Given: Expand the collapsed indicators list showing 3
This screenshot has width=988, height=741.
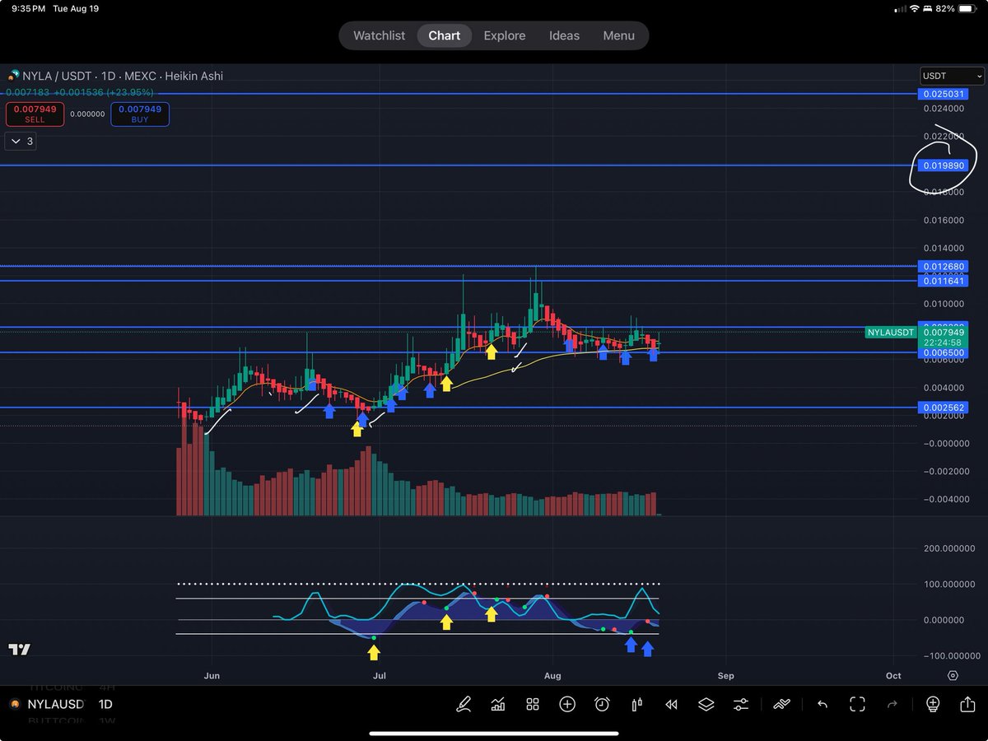Looking at the screenshot, I should (21, 142).
